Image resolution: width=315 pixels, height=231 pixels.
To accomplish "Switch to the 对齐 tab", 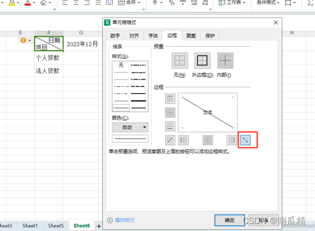I will [x=134, y=36].
